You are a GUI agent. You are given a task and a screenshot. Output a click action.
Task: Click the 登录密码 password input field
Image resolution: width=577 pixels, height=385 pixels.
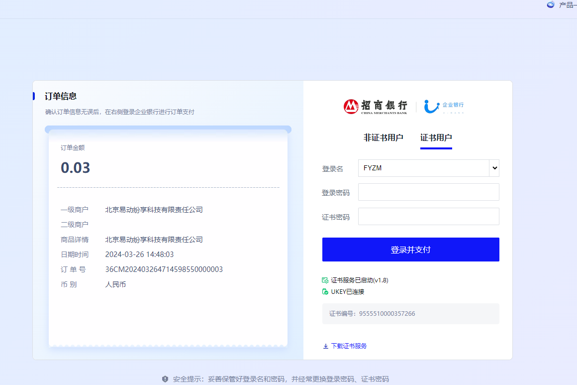point(428,192)
